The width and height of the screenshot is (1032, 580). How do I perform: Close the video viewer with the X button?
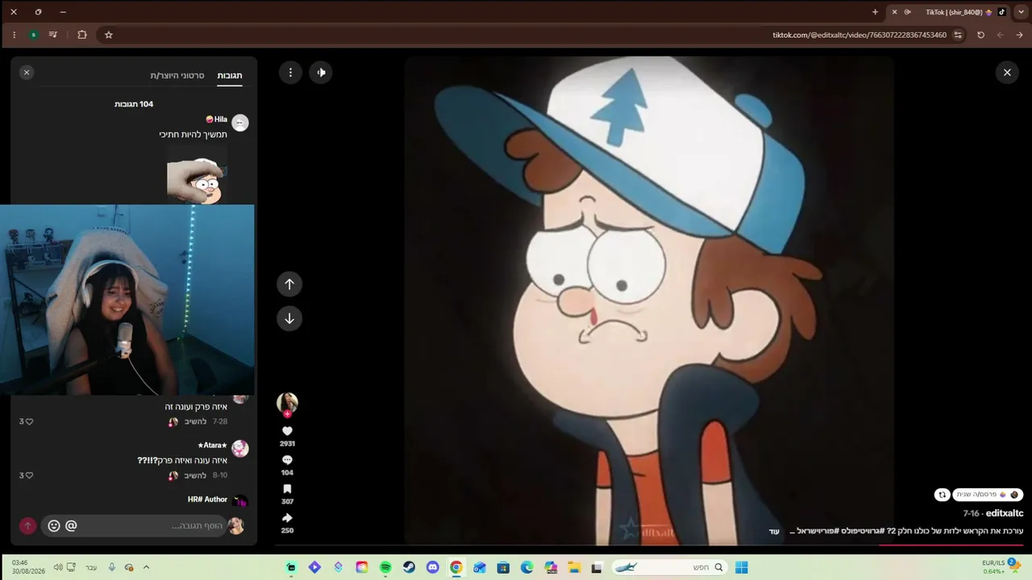(1007, 72)
